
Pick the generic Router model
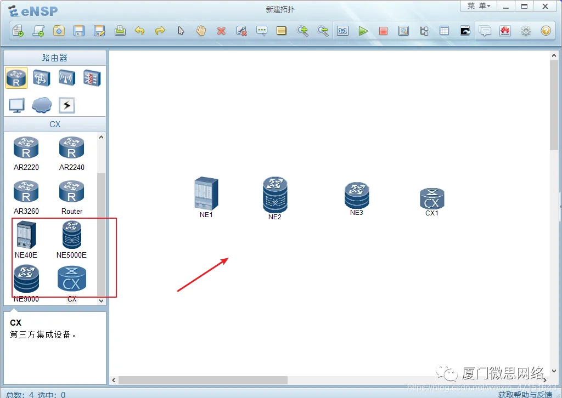pyautogui.click(x=72, y=197)
